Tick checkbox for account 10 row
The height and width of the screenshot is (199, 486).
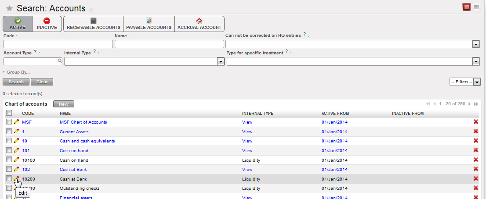(9, 141)
